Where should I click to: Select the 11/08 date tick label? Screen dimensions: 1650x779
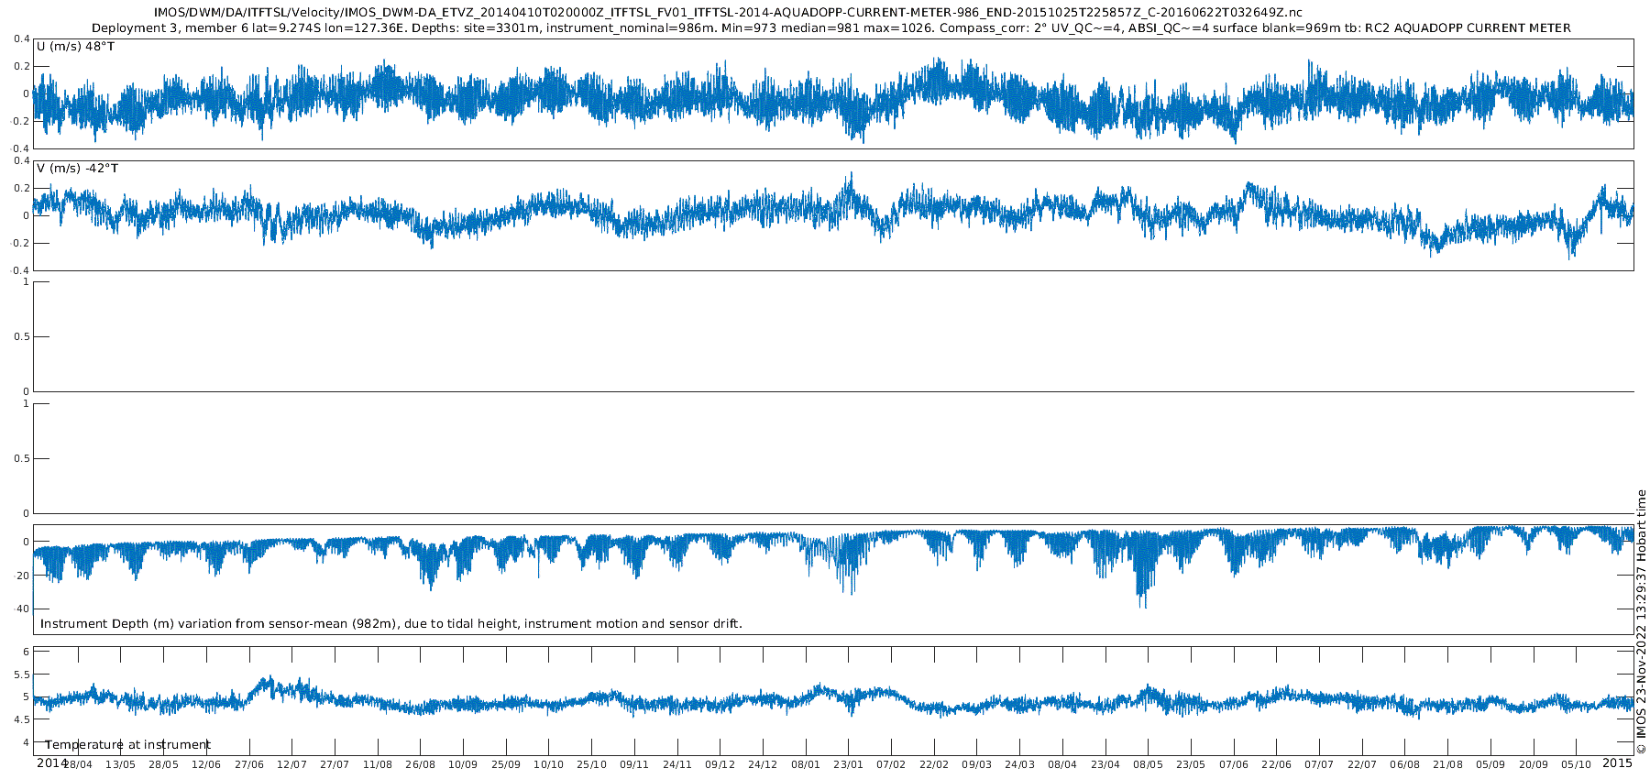coord(377,765)
